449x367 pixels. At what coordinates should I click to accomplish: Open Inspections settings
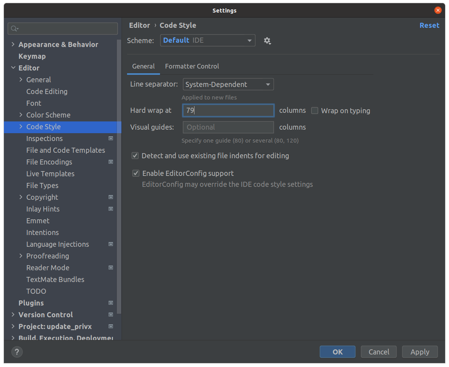[x=44, y=138]
